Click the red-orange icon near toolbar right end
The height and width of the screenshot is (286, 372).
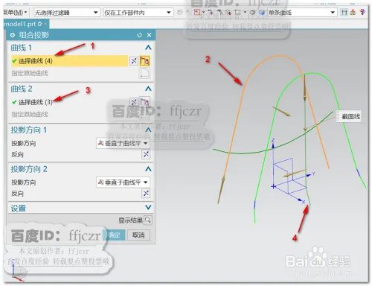point(353,12)
